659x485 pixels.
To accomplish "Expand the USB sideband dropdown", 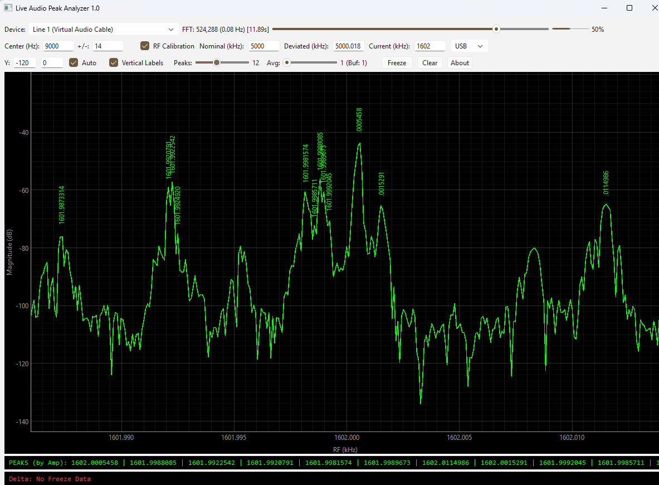I will click(469, 46).
